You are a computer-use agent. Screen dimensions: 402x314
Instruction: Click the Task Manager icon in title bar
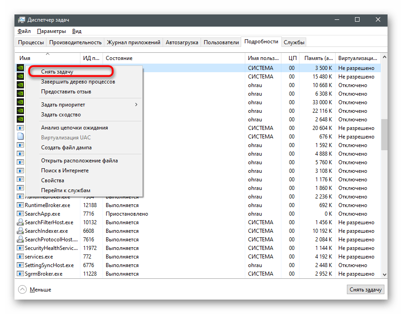(22, 20)
